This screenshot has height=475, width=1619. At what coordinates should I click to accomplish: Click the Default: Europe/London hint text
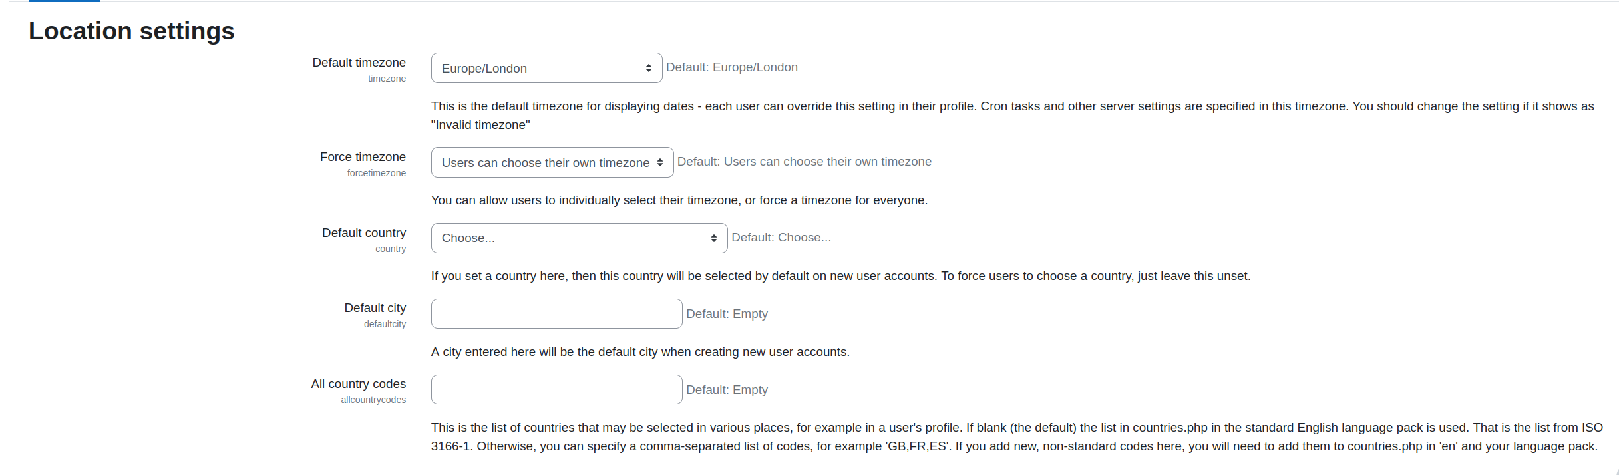point(732,67)
